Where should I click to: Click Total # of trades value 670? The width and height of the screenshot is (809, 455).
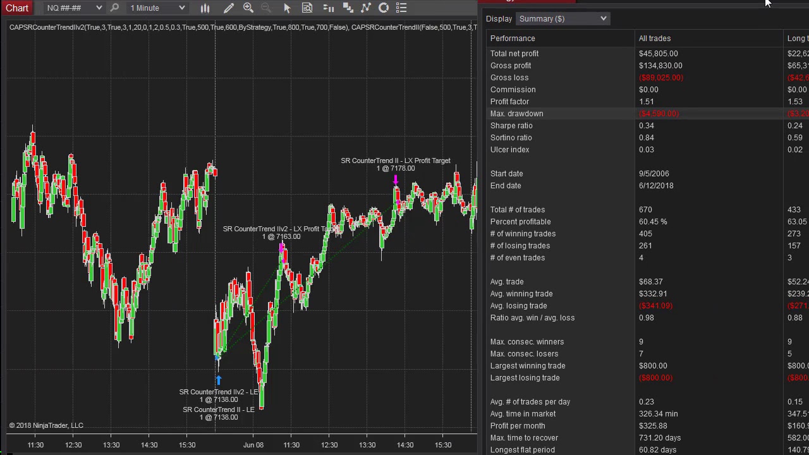645,210
